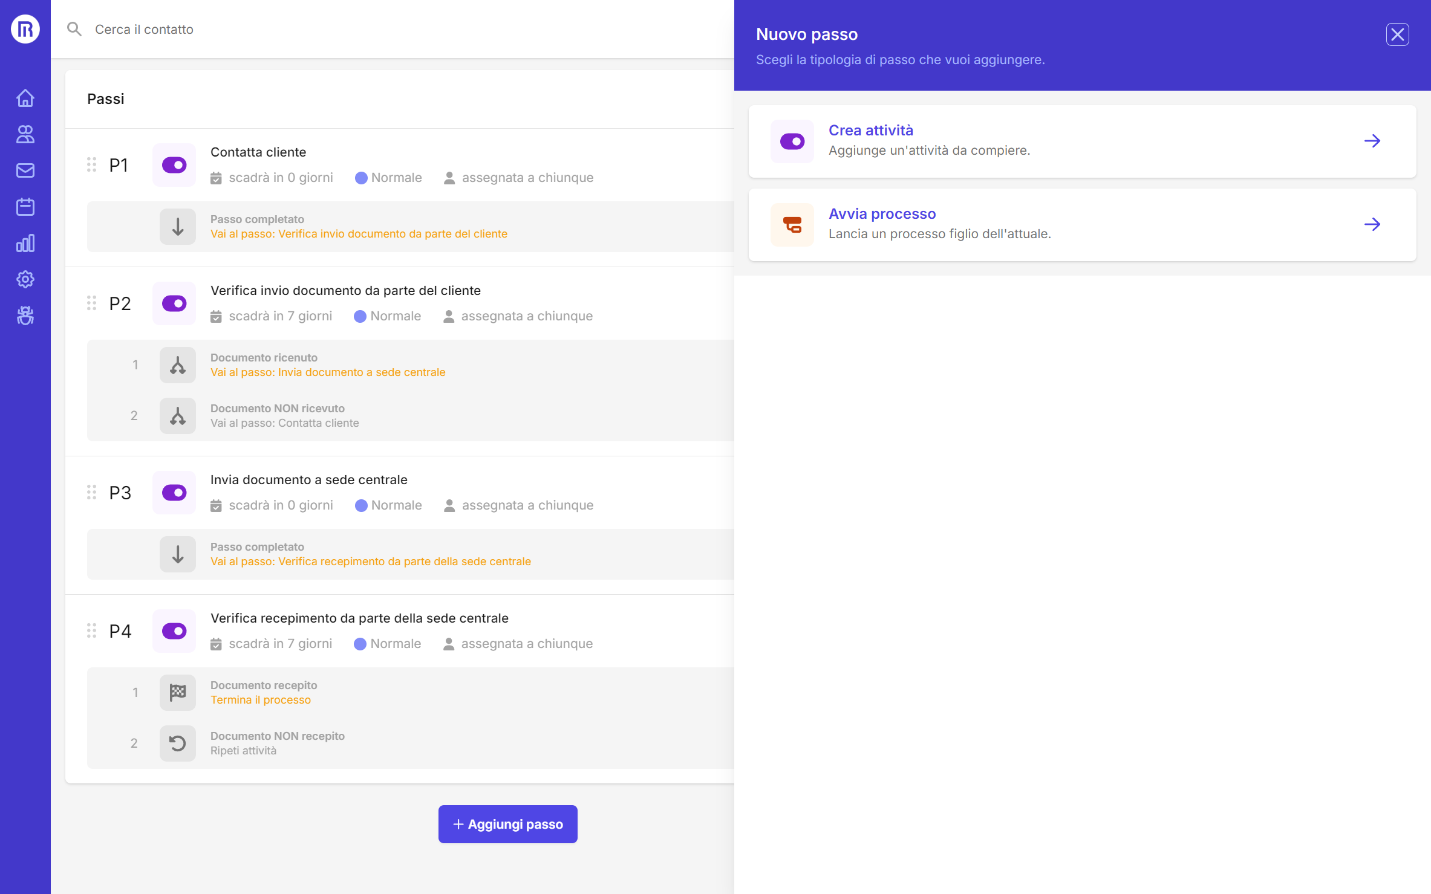The height and width of the screenshot is (894, 1431).
Task: Click the down-arrow icon on P1 'Passo completato'
Action: click(177, 227)
